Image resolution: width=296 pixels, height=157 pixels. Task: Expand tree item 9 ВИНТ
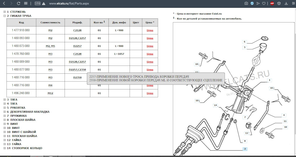click(5, 124)
